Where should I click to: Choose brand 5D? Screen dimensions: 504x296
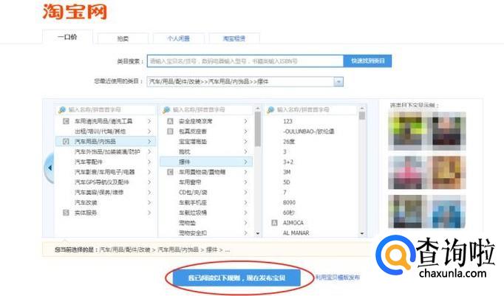coord(287,182)
